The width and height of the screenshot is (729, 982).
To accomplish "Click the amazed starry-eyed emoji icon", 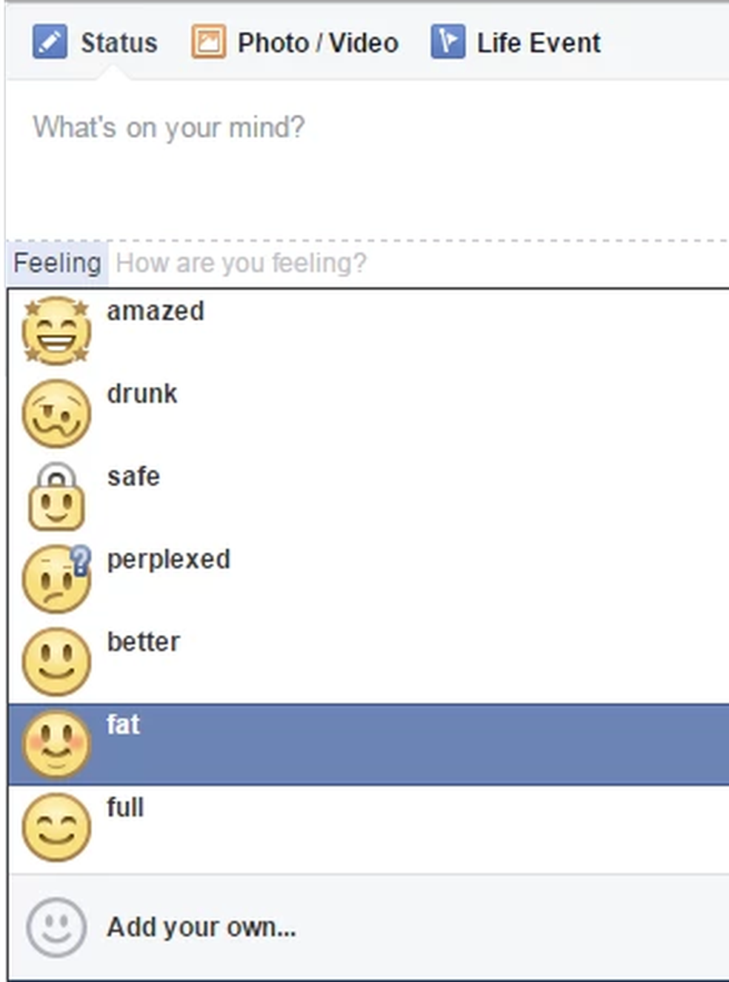I will point(56,331).
